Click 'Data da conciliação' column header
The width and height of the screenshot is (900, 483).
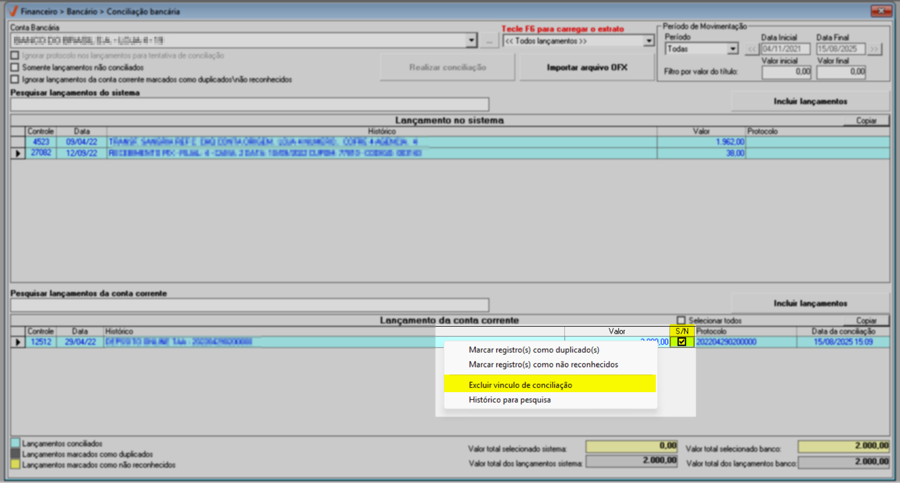coord(843,331)
